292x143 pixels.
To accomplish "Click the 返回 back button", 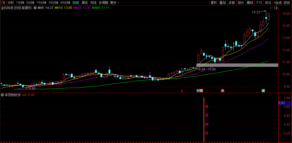I will pos(287,3).
